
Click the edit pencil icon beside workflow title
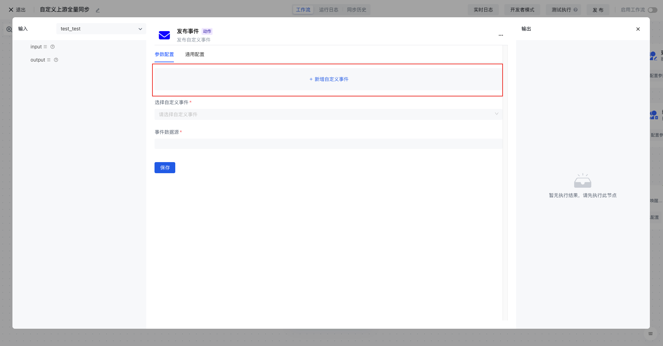(x=98, y=10)
